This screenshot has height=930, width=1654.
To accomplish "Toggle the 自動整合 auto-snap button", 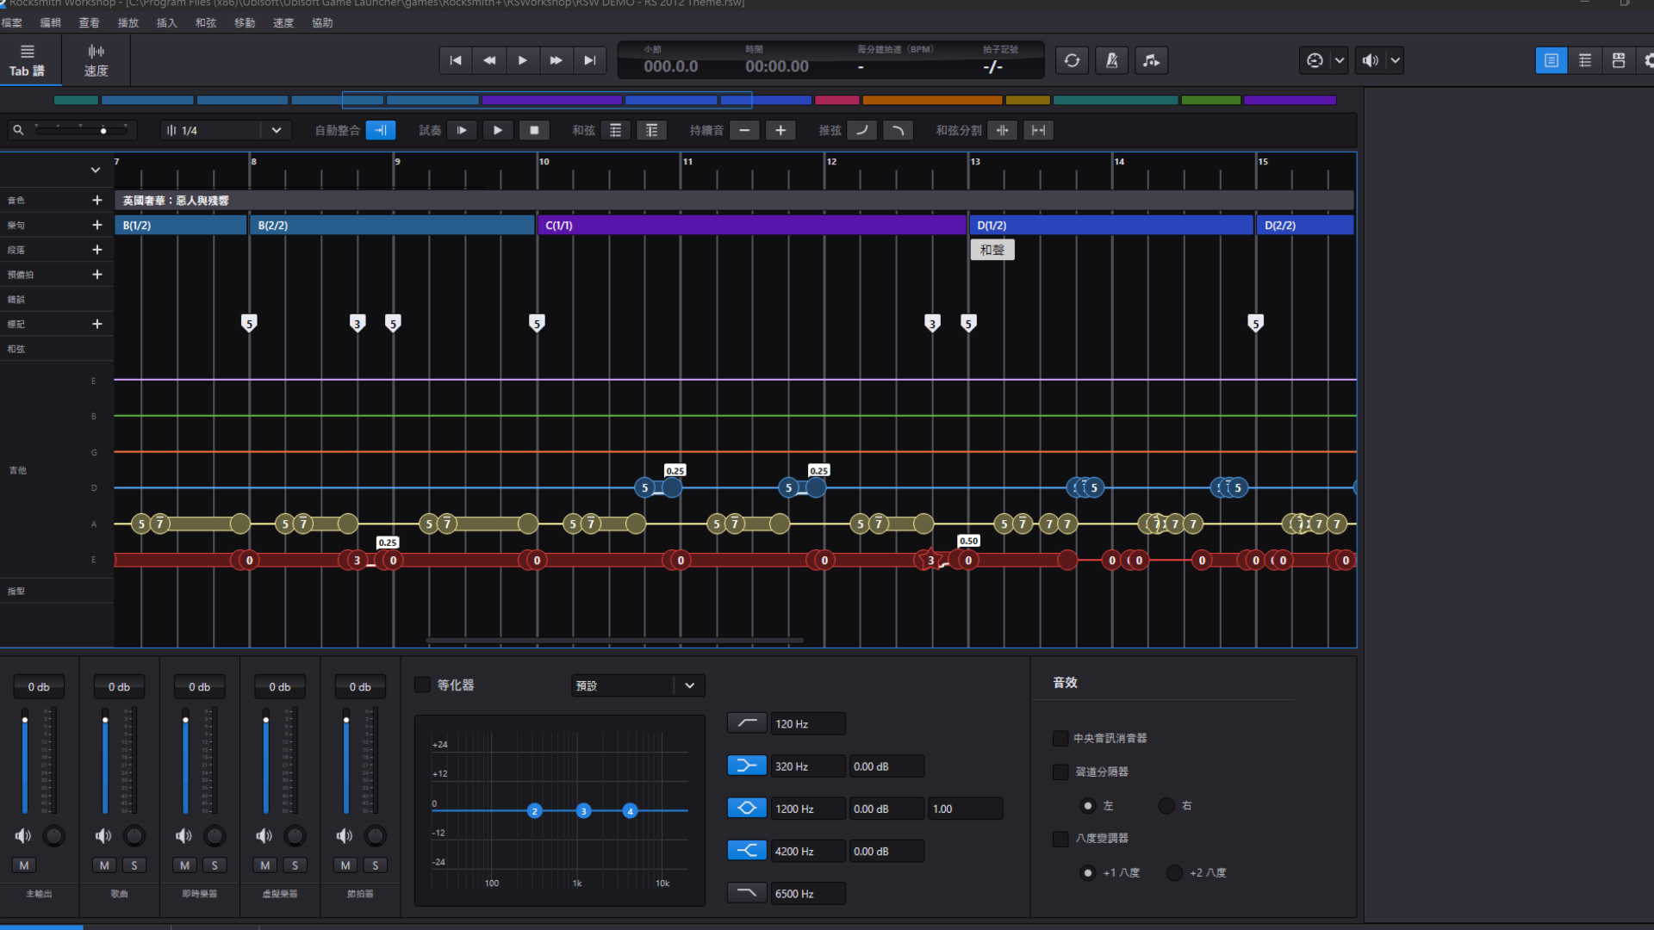I will click(381, 130).
